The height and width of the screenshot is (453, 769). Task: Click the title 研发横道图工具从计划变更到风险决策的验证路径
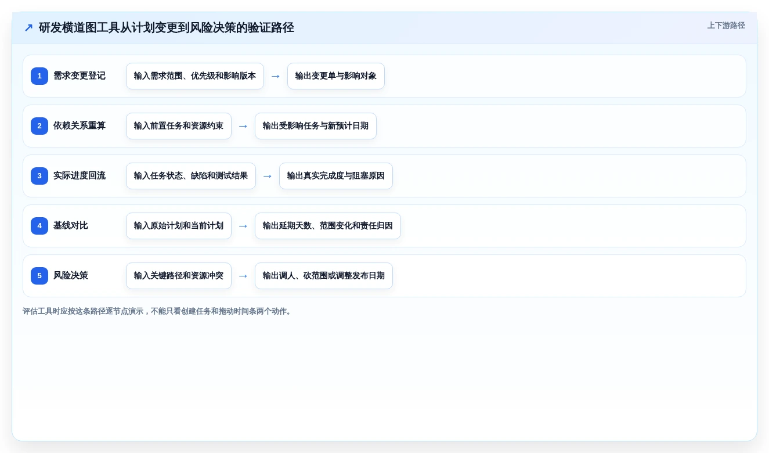(x=167, y=27)
